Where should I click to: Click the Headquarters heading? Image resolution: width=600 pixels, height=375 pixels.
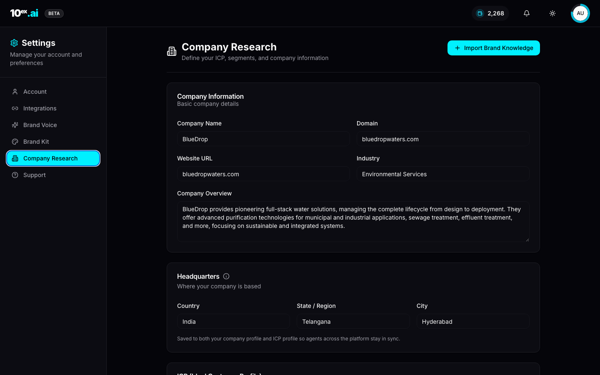pos(198,276)
